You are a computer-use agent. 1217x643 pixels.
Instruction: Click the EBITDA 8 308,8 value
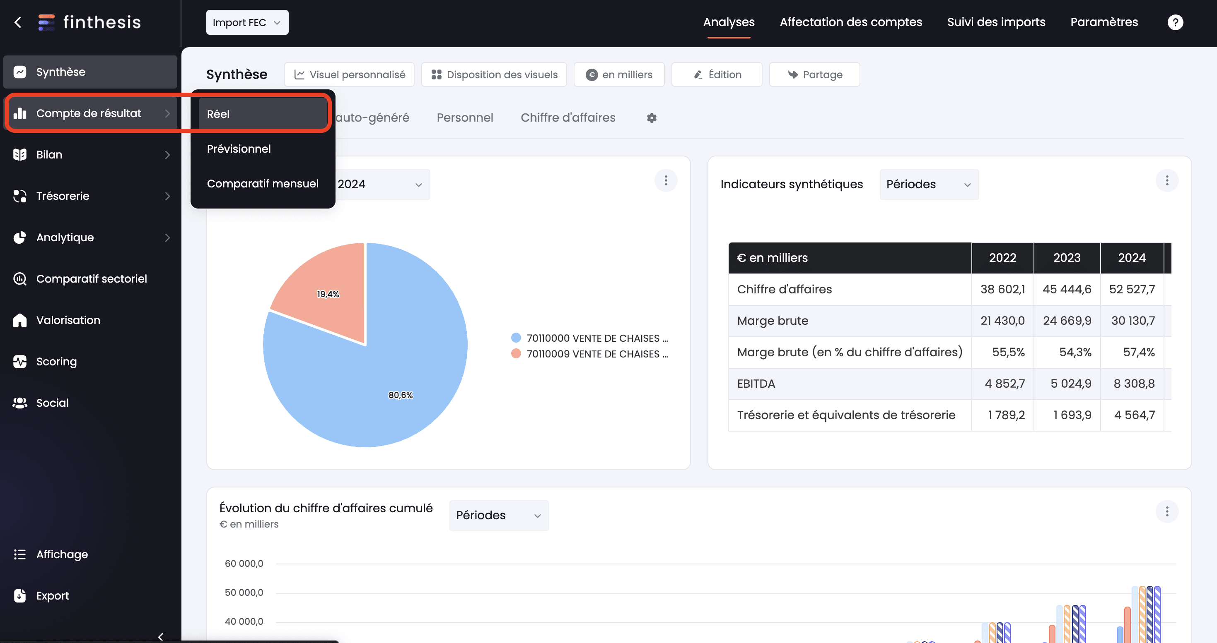(1134, 384)
